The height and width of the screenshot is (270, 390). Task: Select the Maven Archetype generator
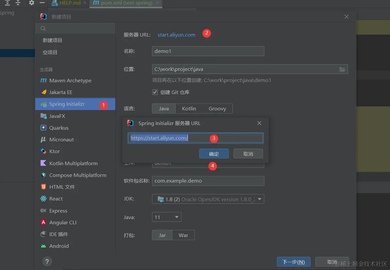point(75,80)
